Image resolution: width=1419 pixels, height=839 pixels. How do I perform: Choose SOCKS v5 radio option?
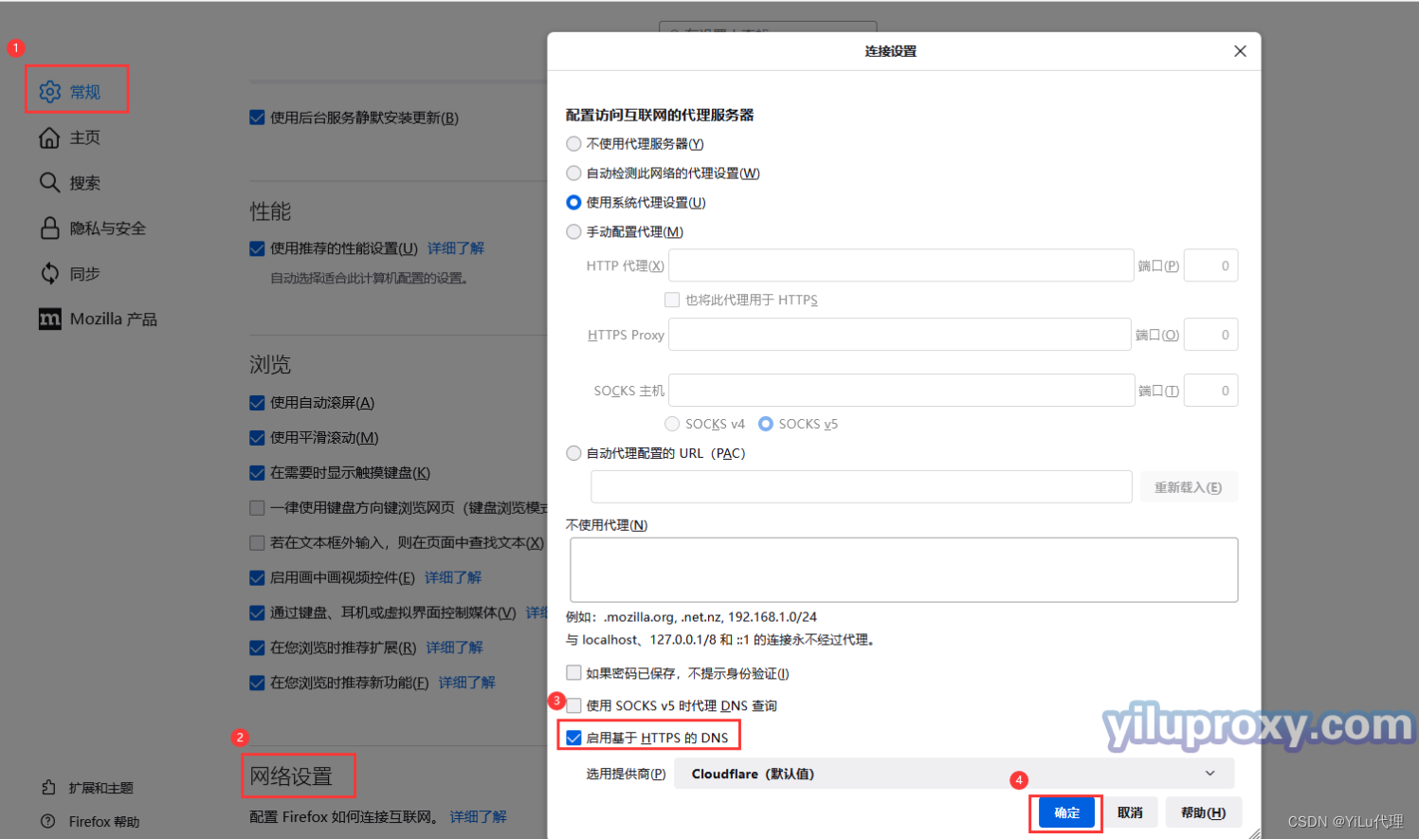click(766, 424)
